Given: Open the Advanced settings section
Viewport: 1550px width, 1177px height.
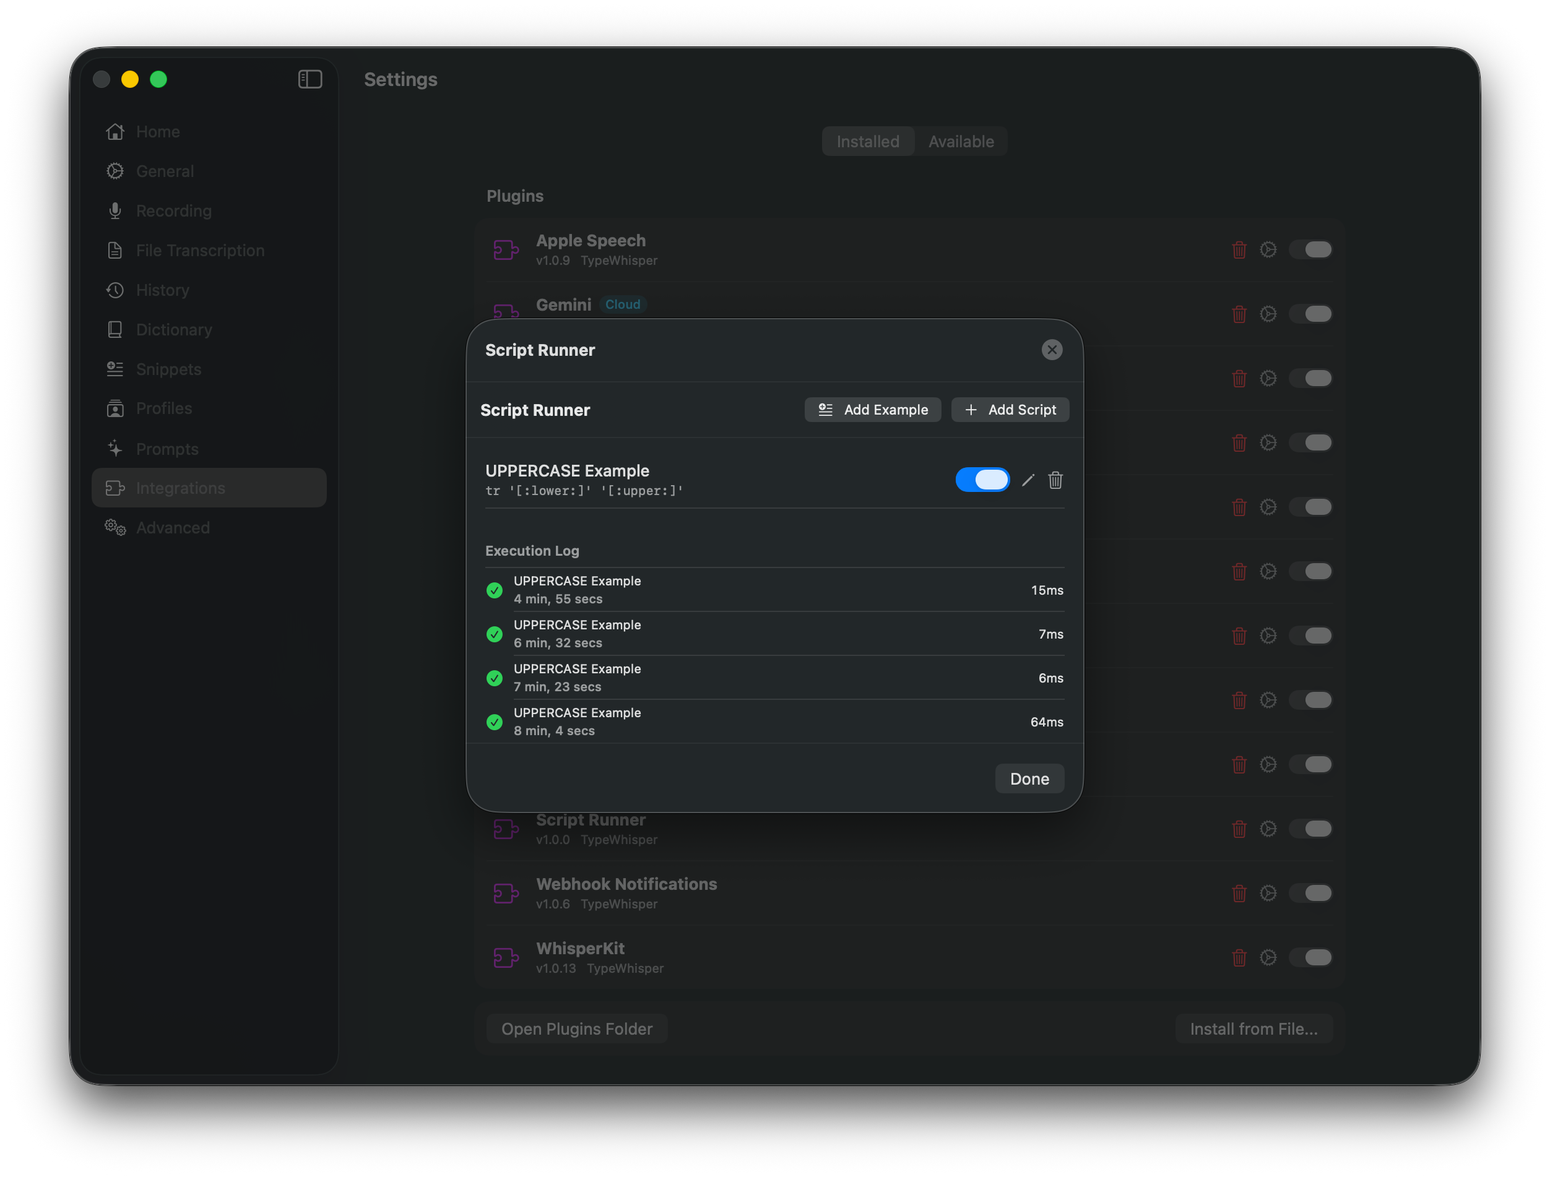Looking at the screenshot, I should pyautogui.click(x=172, y=528).
